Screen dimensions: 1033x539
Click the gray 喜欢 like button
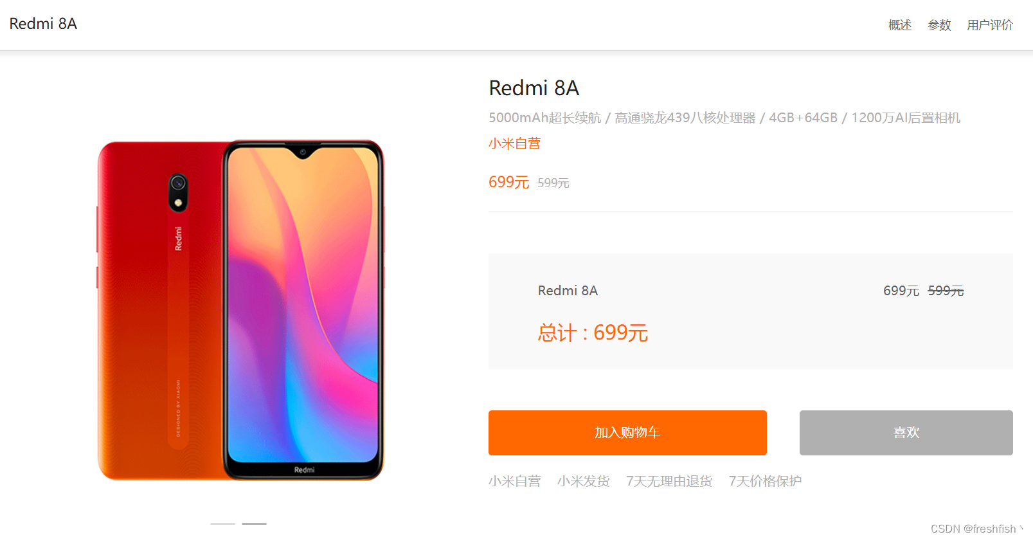(906, 433)
